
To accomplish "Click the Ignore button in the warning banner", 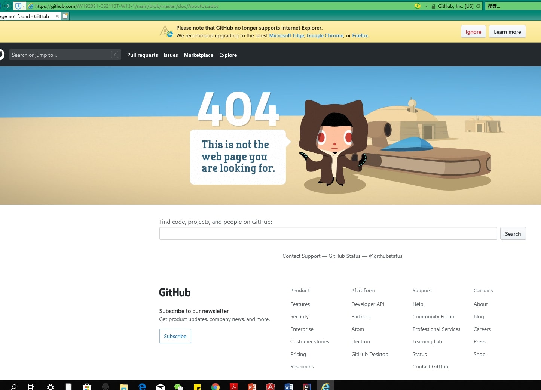I will coord(473,32).
